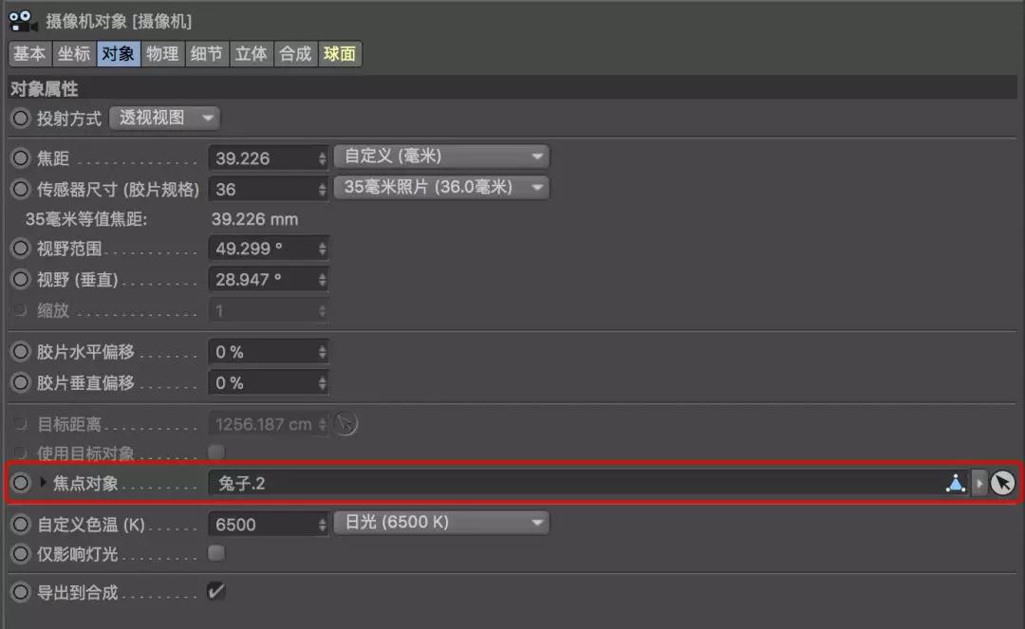The width and height of the screenshot is (1025, 629).
Task: Toggle the 自定义色温 (K) keyframe circle
Action: coord(21,524)
